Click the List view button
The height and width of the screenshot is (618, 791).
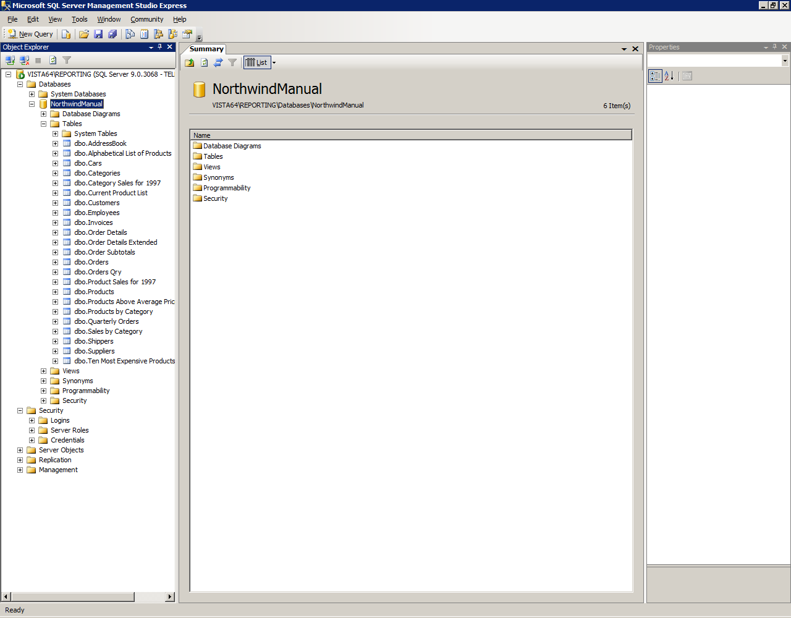[257, 62]
